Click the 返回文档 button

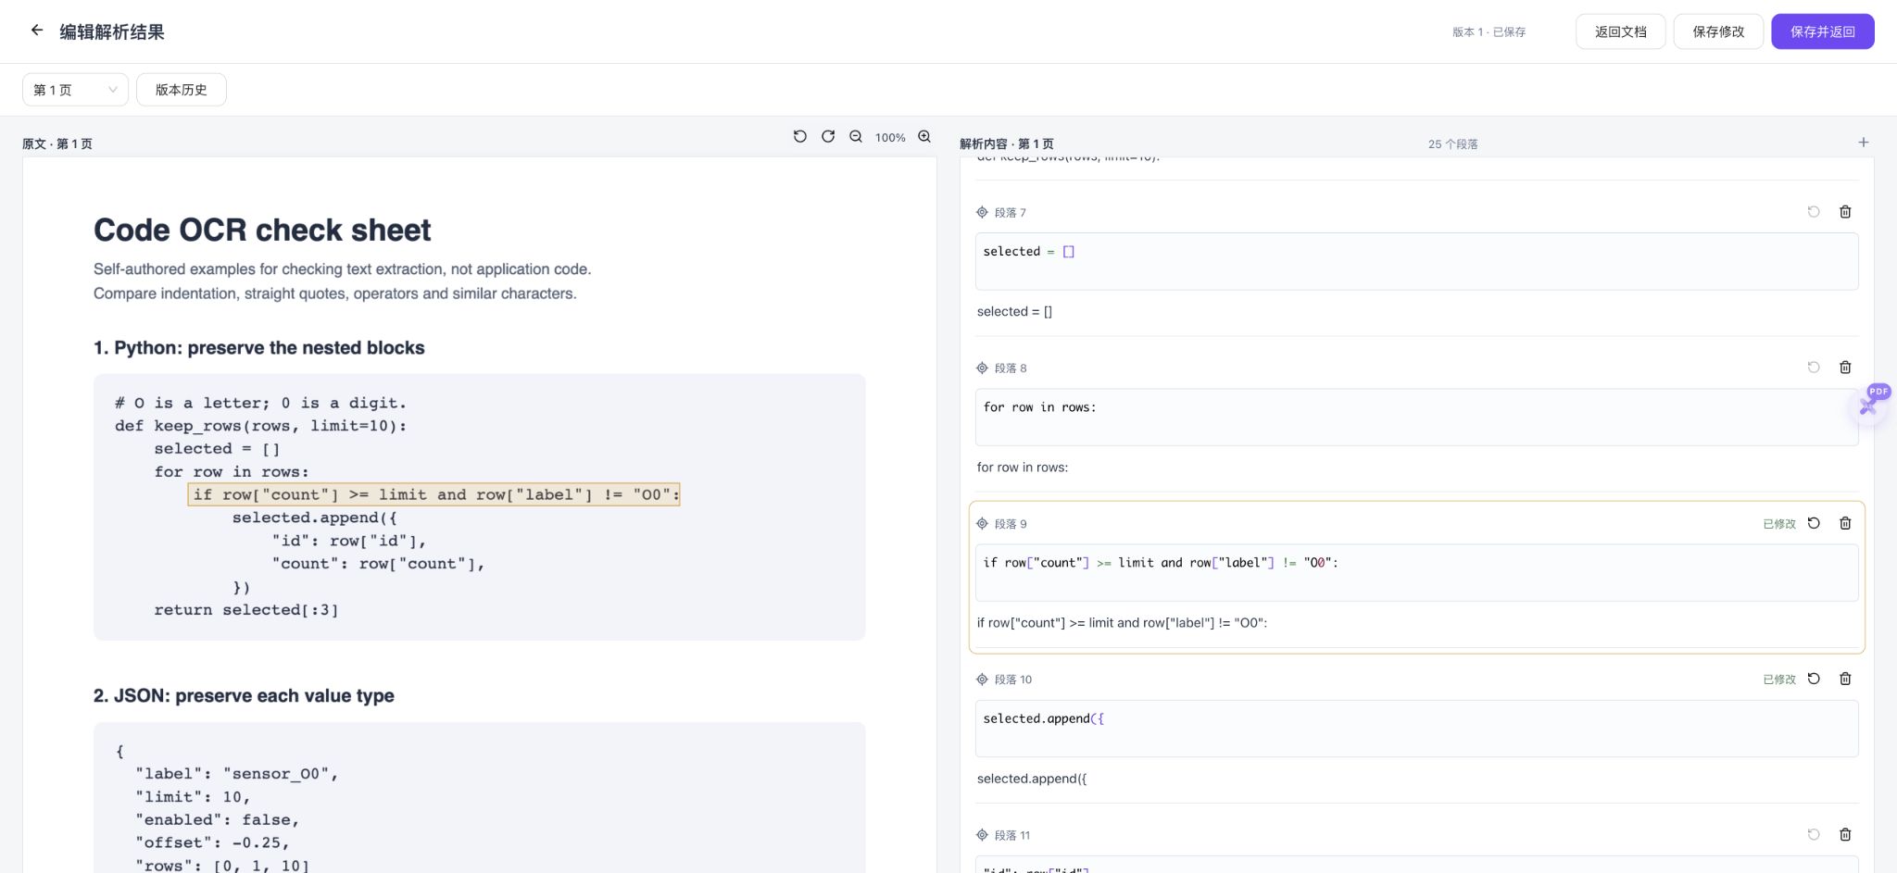[x=1621, y=31]
